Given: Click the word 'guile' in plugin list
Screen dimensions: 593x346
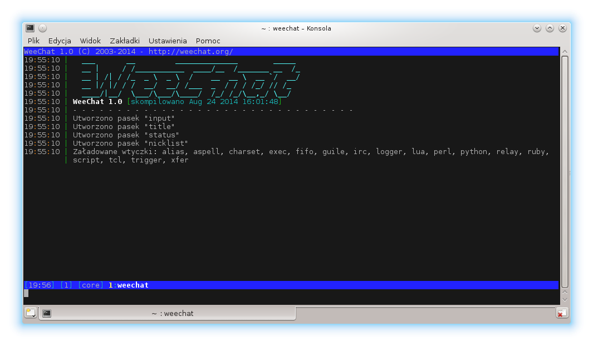Looking at the screenshot, I should point(333,151).
